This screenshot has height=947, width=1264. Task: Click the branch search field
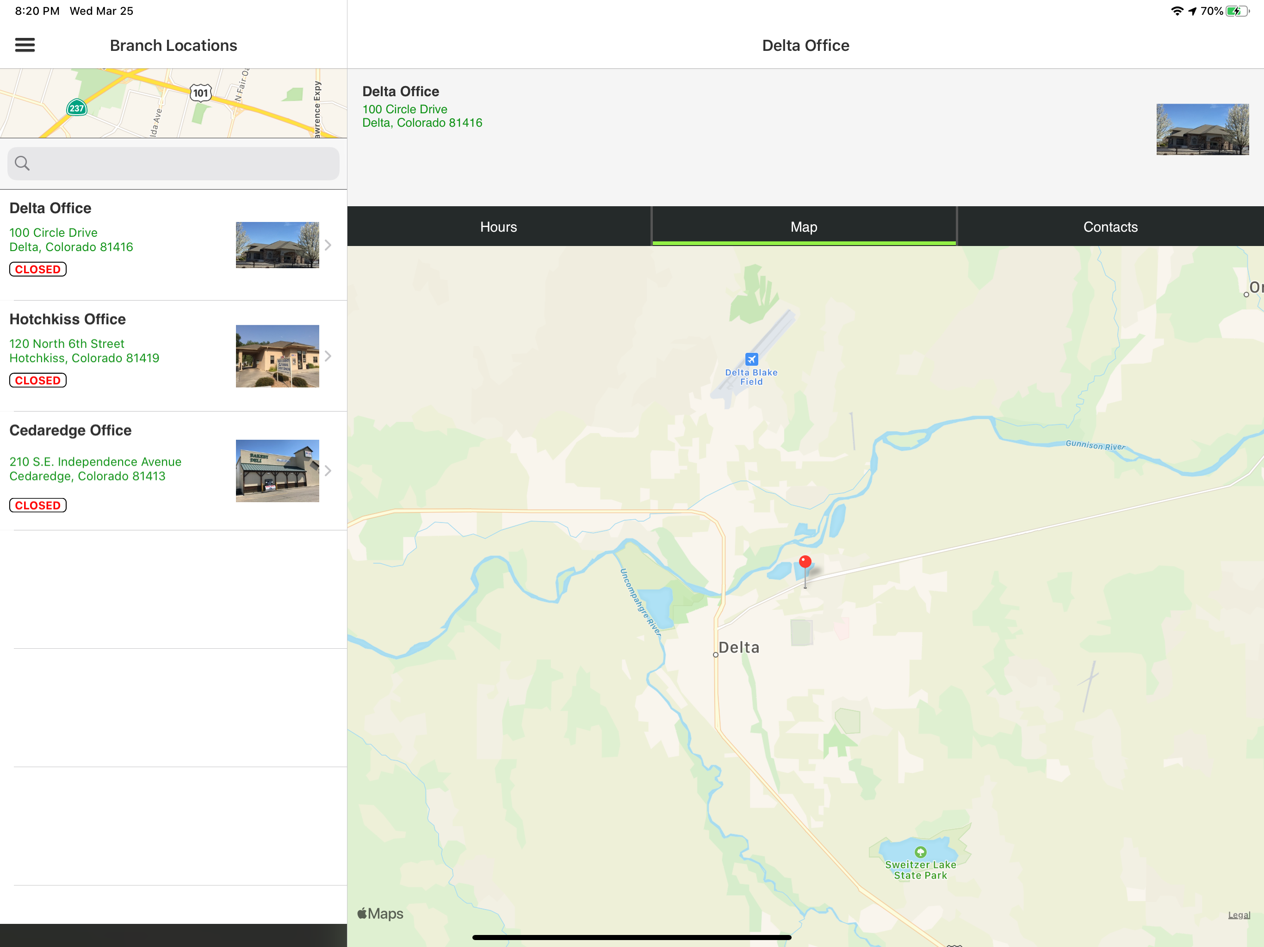point(173,163)
